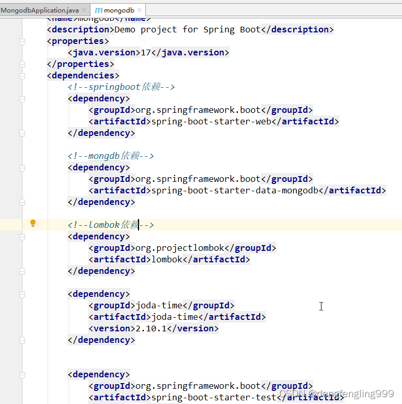
Task: Click the yellow lightbulb intention icon
Action: point(33,223)
